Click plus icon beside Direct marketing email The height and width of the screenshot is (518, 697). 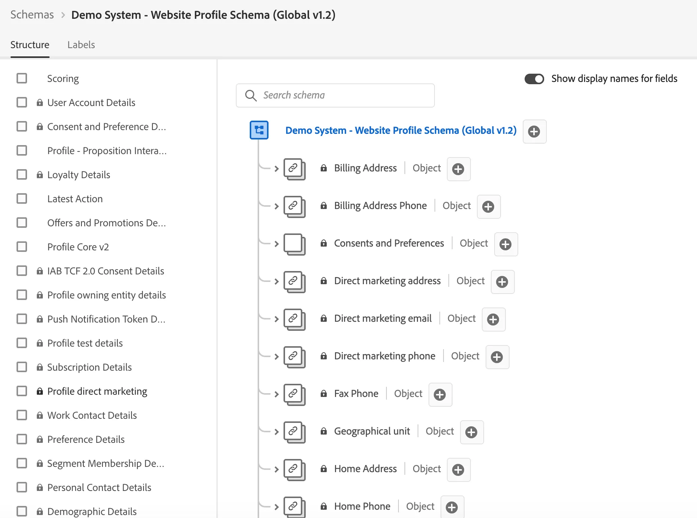(493, 319)
